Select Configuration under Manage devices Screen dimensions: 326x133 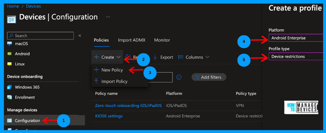pos(28,121)
